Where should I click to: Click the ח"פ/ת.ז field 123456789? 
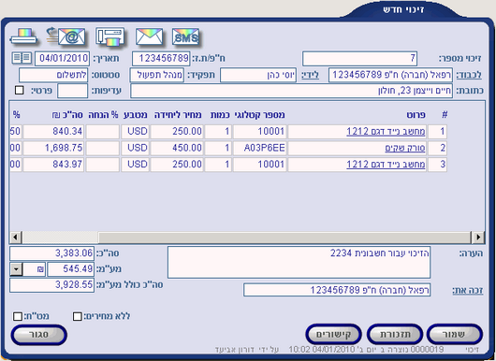point(161,59)
